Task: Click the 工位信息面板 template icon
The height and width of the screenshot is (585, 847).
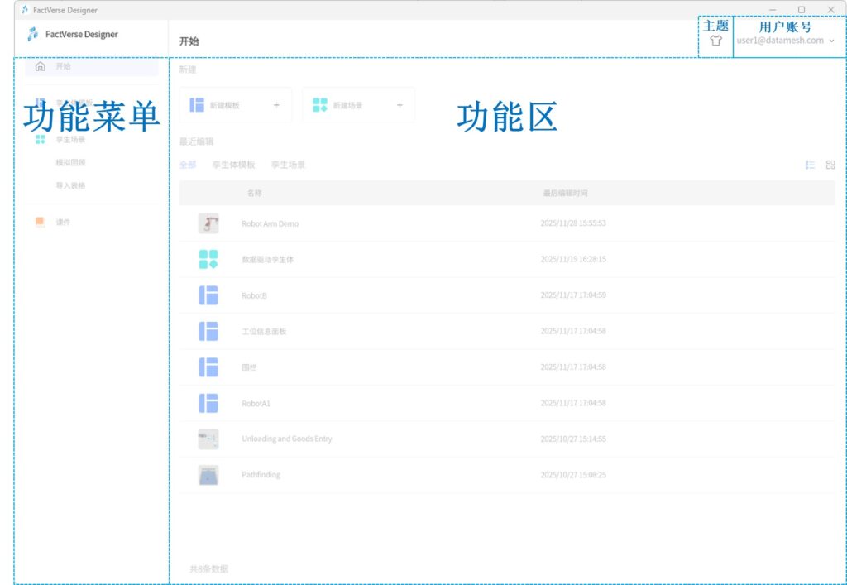Action: pos(208,331)
